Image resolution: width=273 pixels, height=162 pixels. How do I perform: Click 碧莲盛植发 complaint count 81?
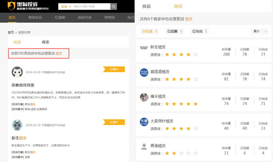226,79
